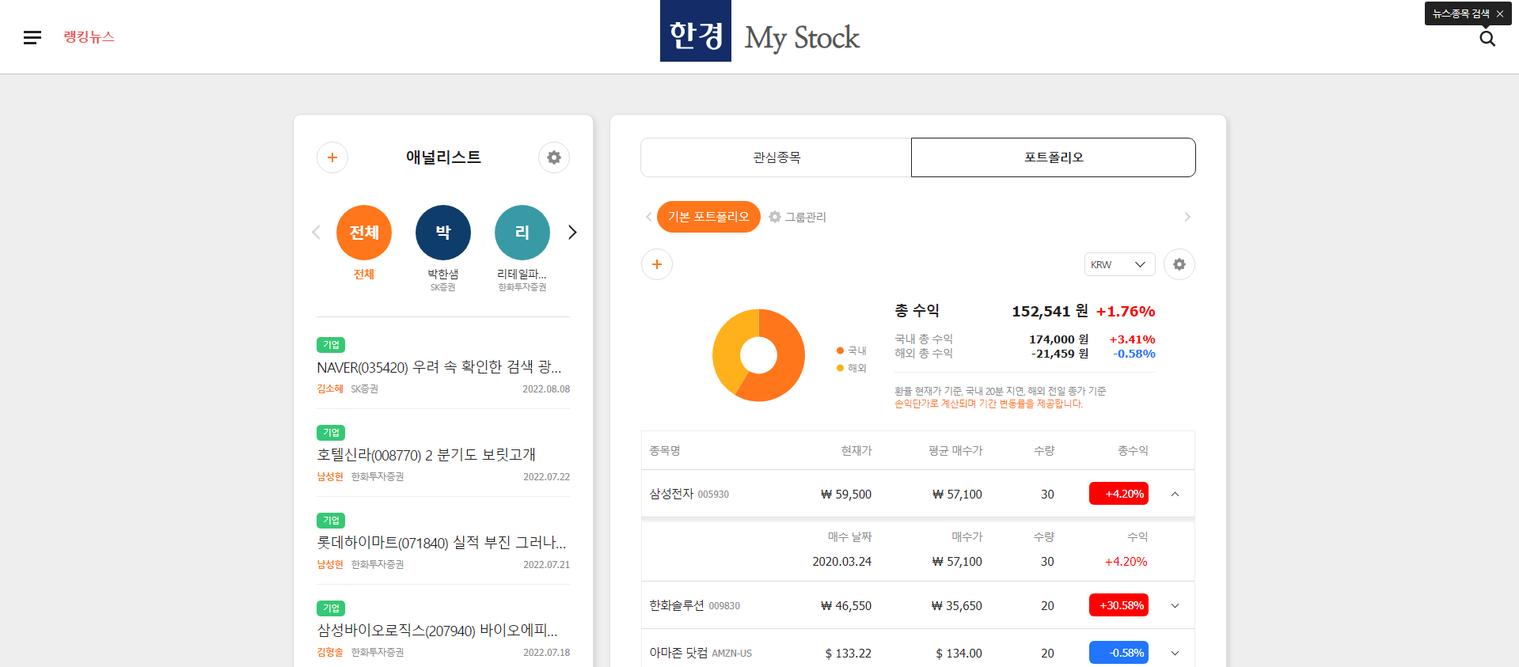
Task: Click the 현재가 column header
Action: pyautogui.click(x=856, y=450)
